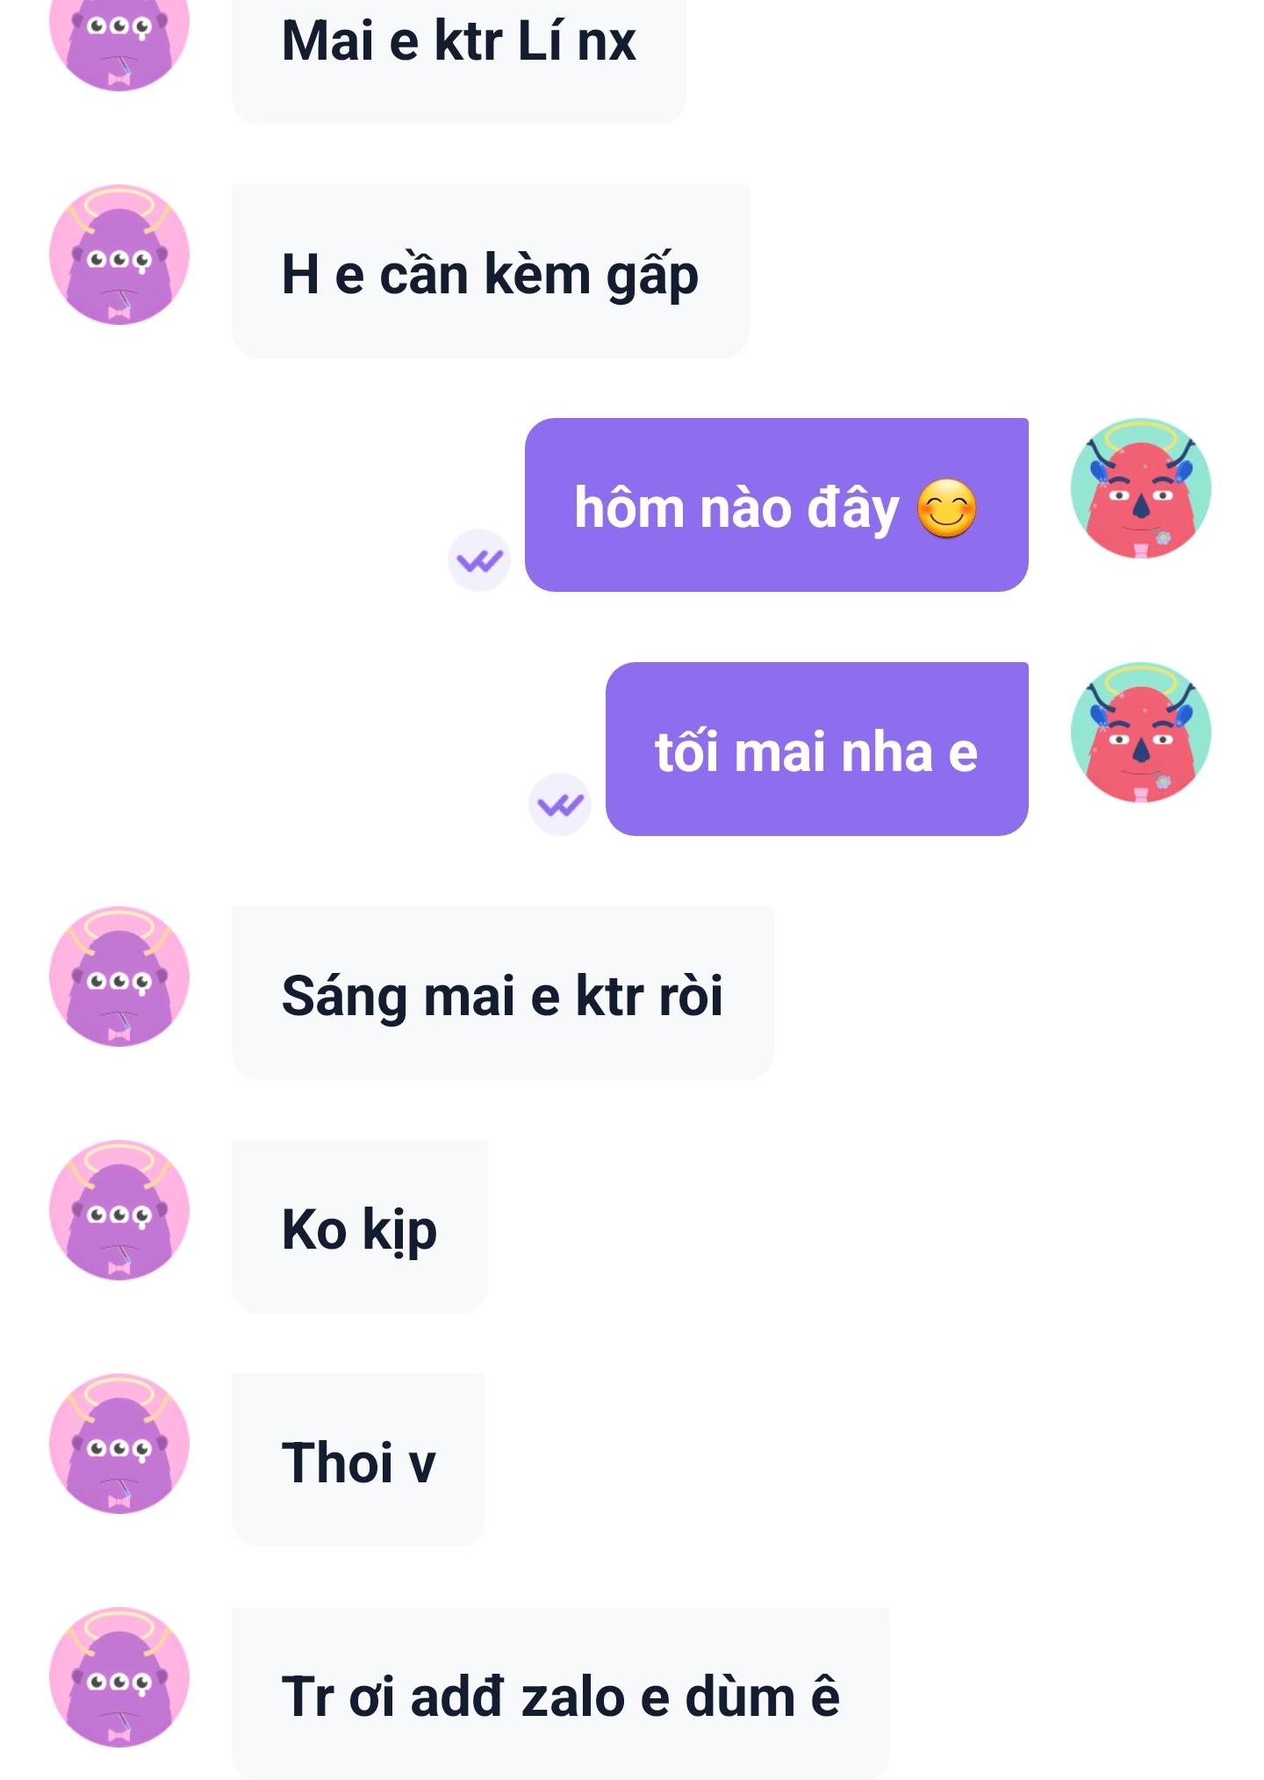
Task: Open the red avatar next to "tối mai nha e"
Action: [x=1140, y=732]
